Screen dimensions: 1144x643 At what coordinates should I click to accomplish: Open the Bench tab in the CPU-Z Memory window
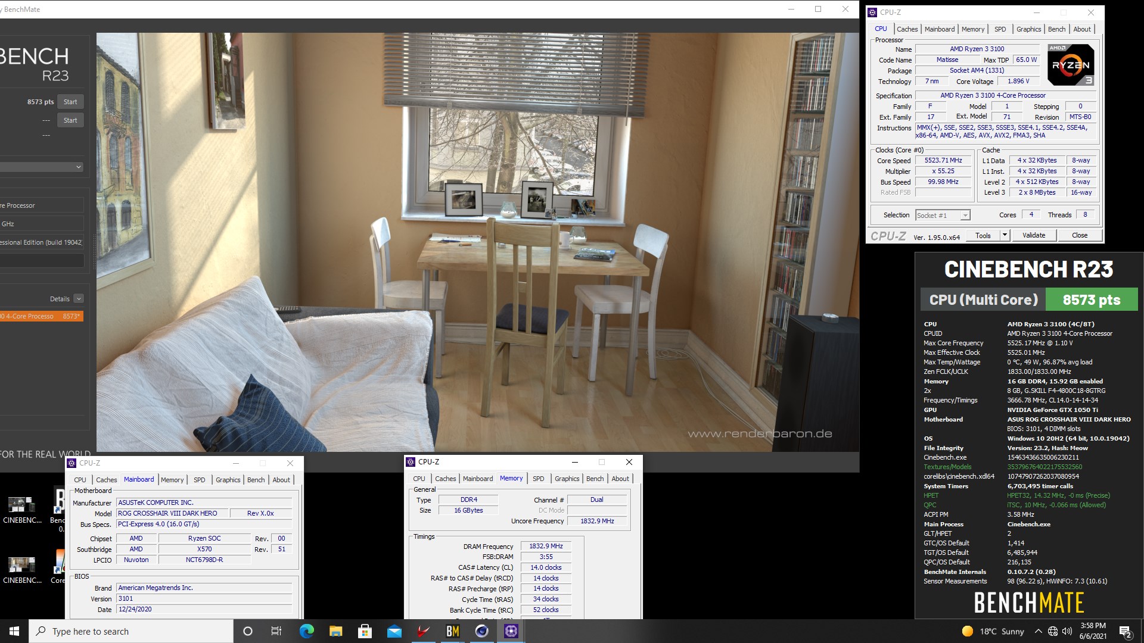click(595, 479)
